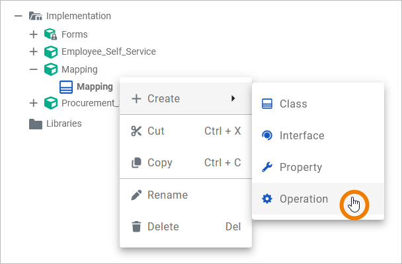Viewport: 402px width, 264px height.
Task: Select Rename in the context menu
Action: click(x=167, y=195)
